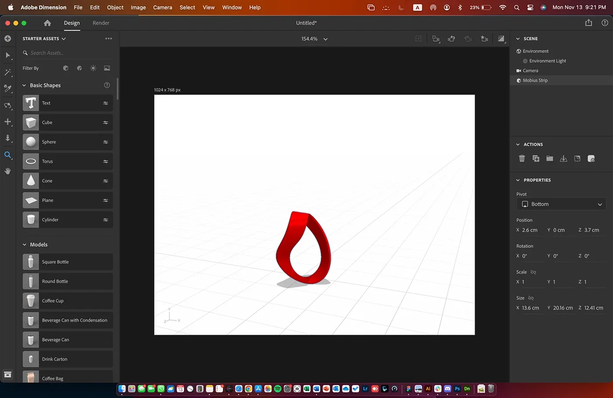Go to the Home screen
613x398 pixels.
point(47,23)
